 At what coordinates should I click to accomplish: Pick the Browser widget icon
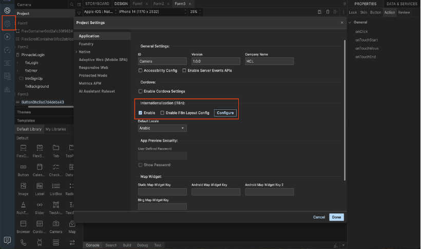coord(23,224)
